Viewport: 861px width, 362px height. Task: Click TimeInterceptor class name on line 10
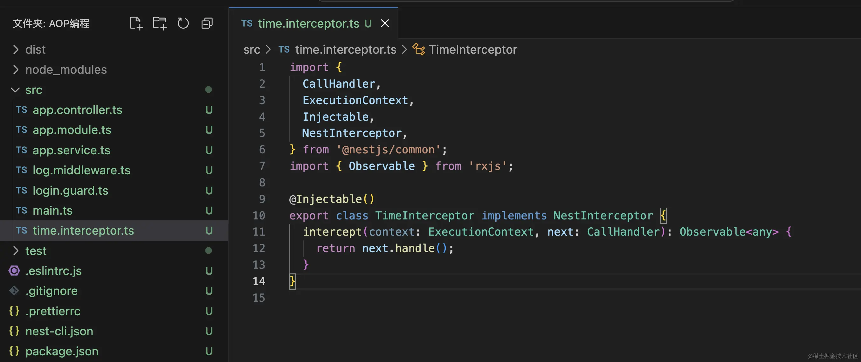point(424,215)
